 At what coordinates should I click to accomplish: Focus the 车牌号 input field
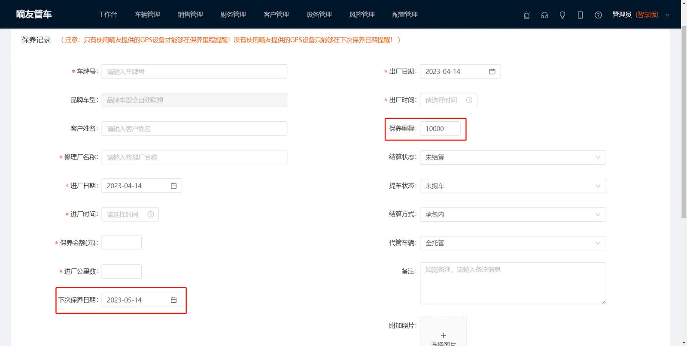(195, 72)
